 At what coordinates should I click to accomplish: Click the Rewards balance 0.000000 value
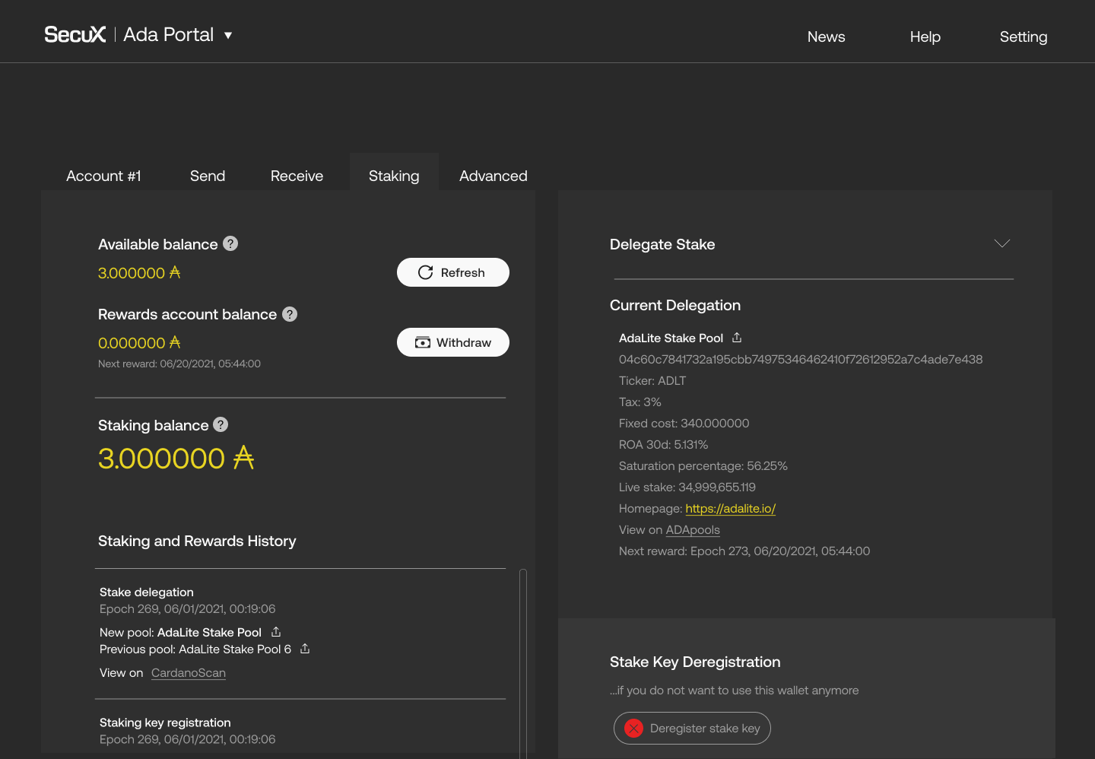[x=139, y=342]
